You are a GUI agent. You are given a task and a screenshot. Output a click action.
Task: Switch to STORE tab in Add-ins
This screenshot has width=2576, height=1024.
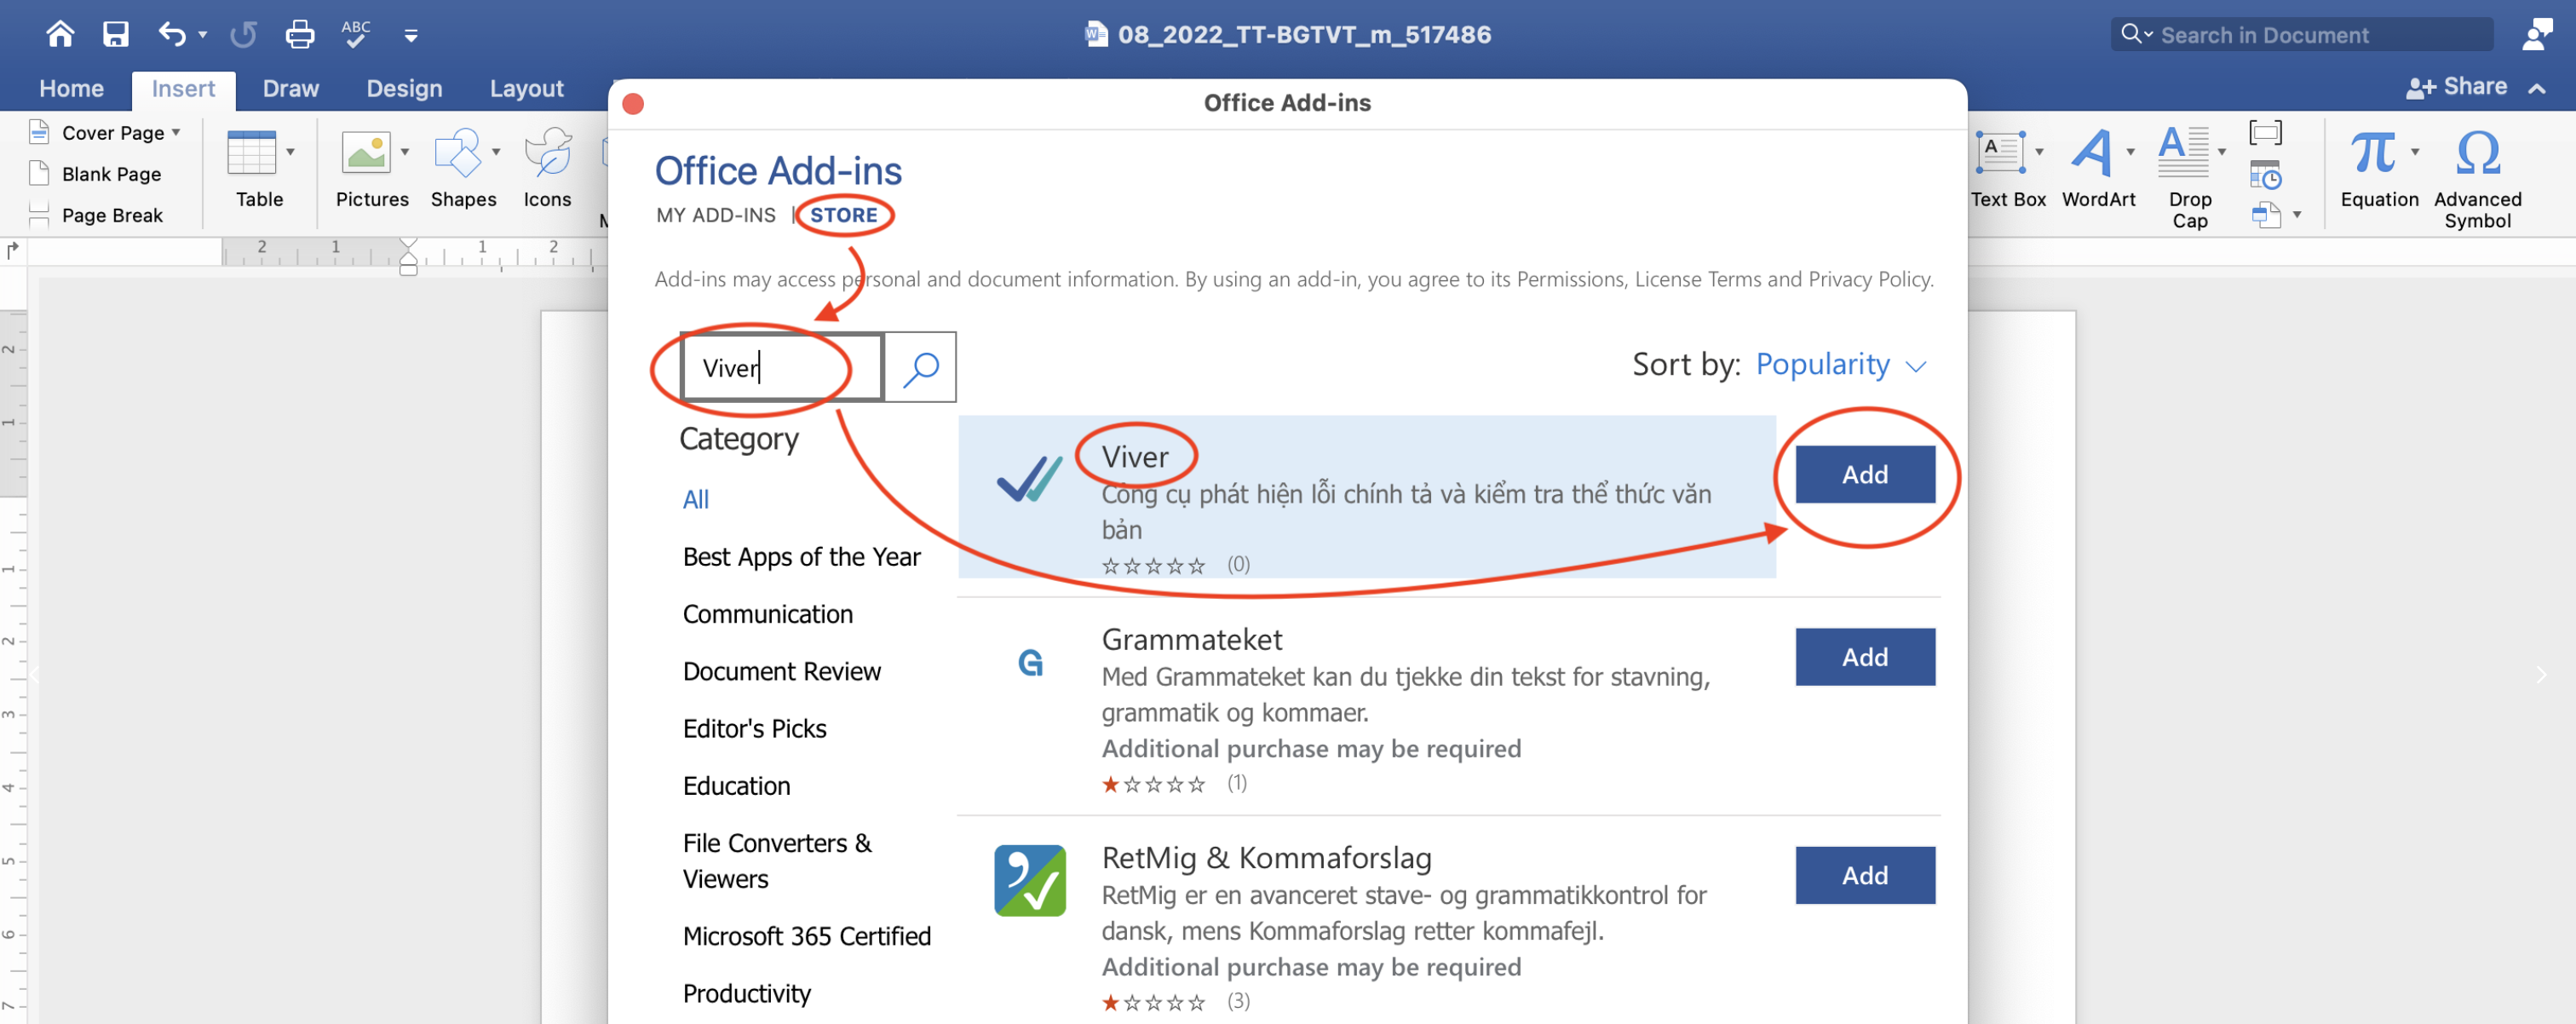pyautogui.click(x=846, y=216)
